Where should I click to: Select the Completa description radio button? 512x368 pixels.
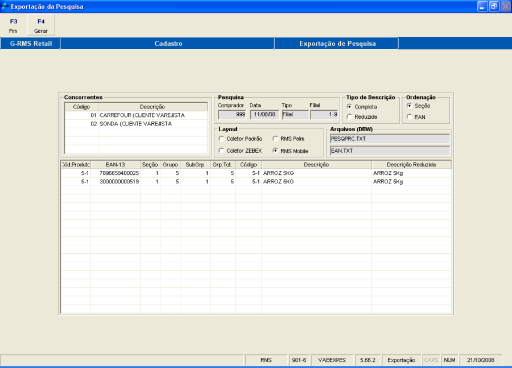[x=349, y=107]
